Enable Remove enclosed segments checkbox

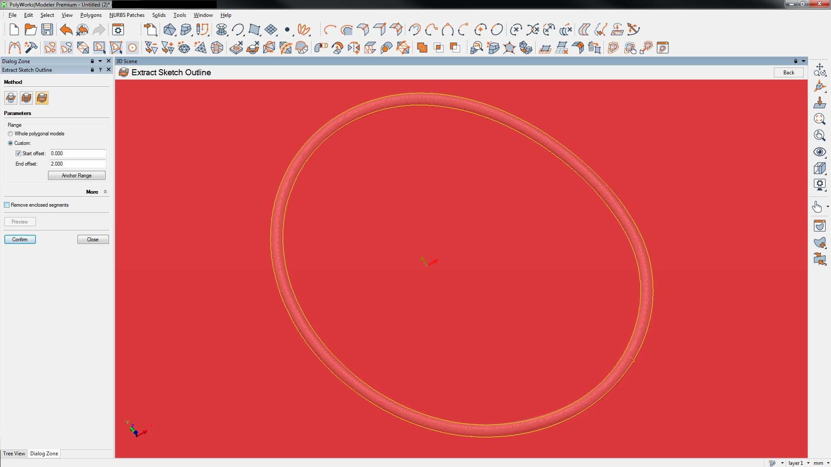[7, 205]
